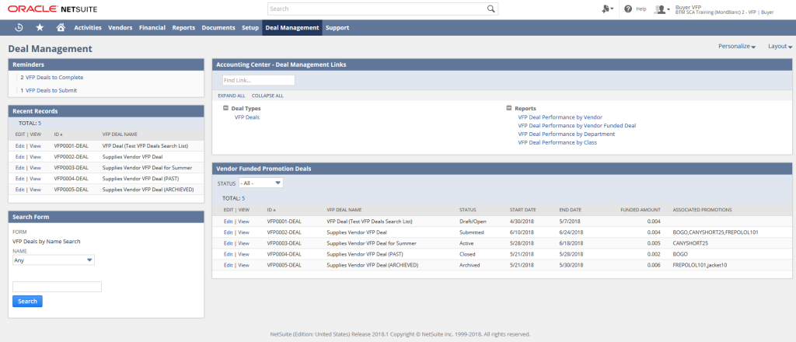Click total count 5 in Recent Records
796x342 pixels.
40,123
